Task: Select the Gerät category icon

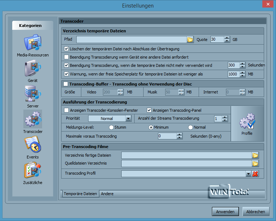Action: [33, 69]
